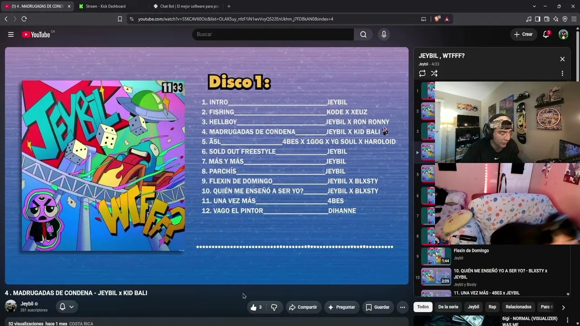Play 11. UNA VEZ MÁS playlist item
The width and height of the screenshot is (580, 326).
487,293
